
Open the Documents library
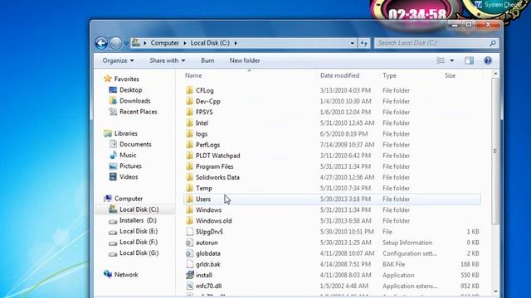pos(135,144)
